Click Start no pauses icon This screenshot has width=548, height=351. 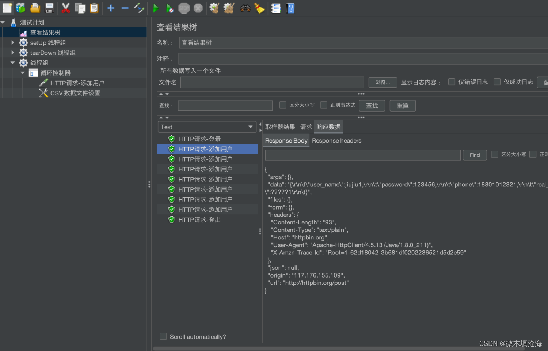[170, 8]
